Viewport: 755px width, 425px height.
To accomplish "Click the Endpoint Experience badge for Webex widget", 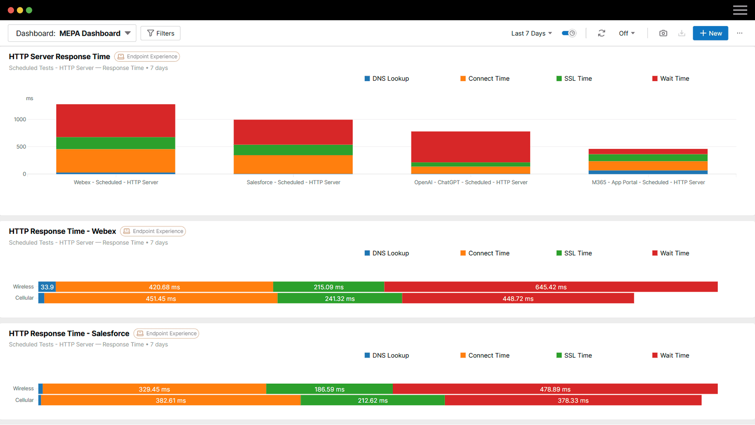I will point(153,231).
